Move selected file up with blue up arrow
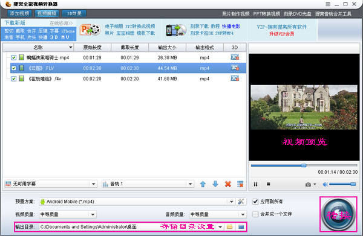Viewport: 363px width, 236px height. point(203,184)
